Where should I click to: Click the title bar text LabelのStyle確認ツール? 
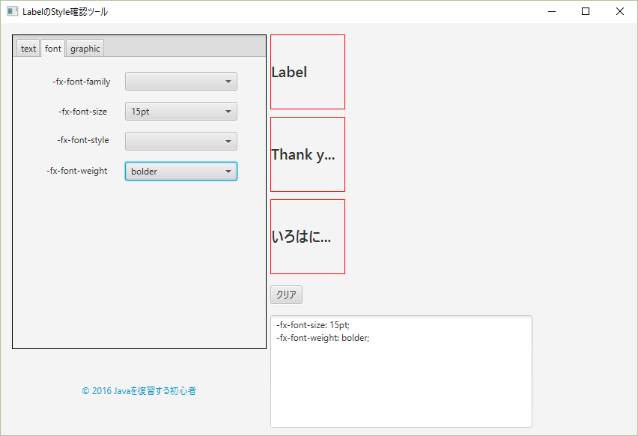pyautogui.click(x=64, y=11)
